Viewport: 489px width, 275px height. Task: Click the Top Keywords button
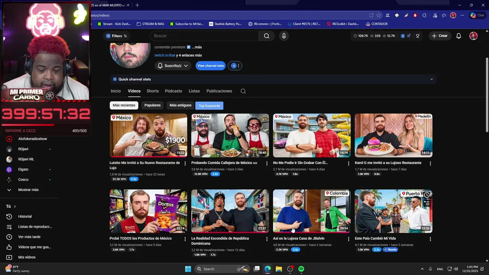click(x=209, y=106)
